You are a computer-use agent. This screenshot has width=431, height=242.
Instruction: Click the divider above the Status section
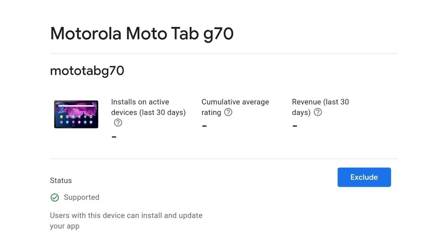224,158
